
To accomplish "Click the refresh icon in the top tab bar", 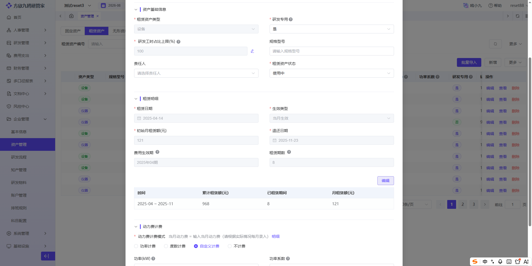I will click(518, 16).
